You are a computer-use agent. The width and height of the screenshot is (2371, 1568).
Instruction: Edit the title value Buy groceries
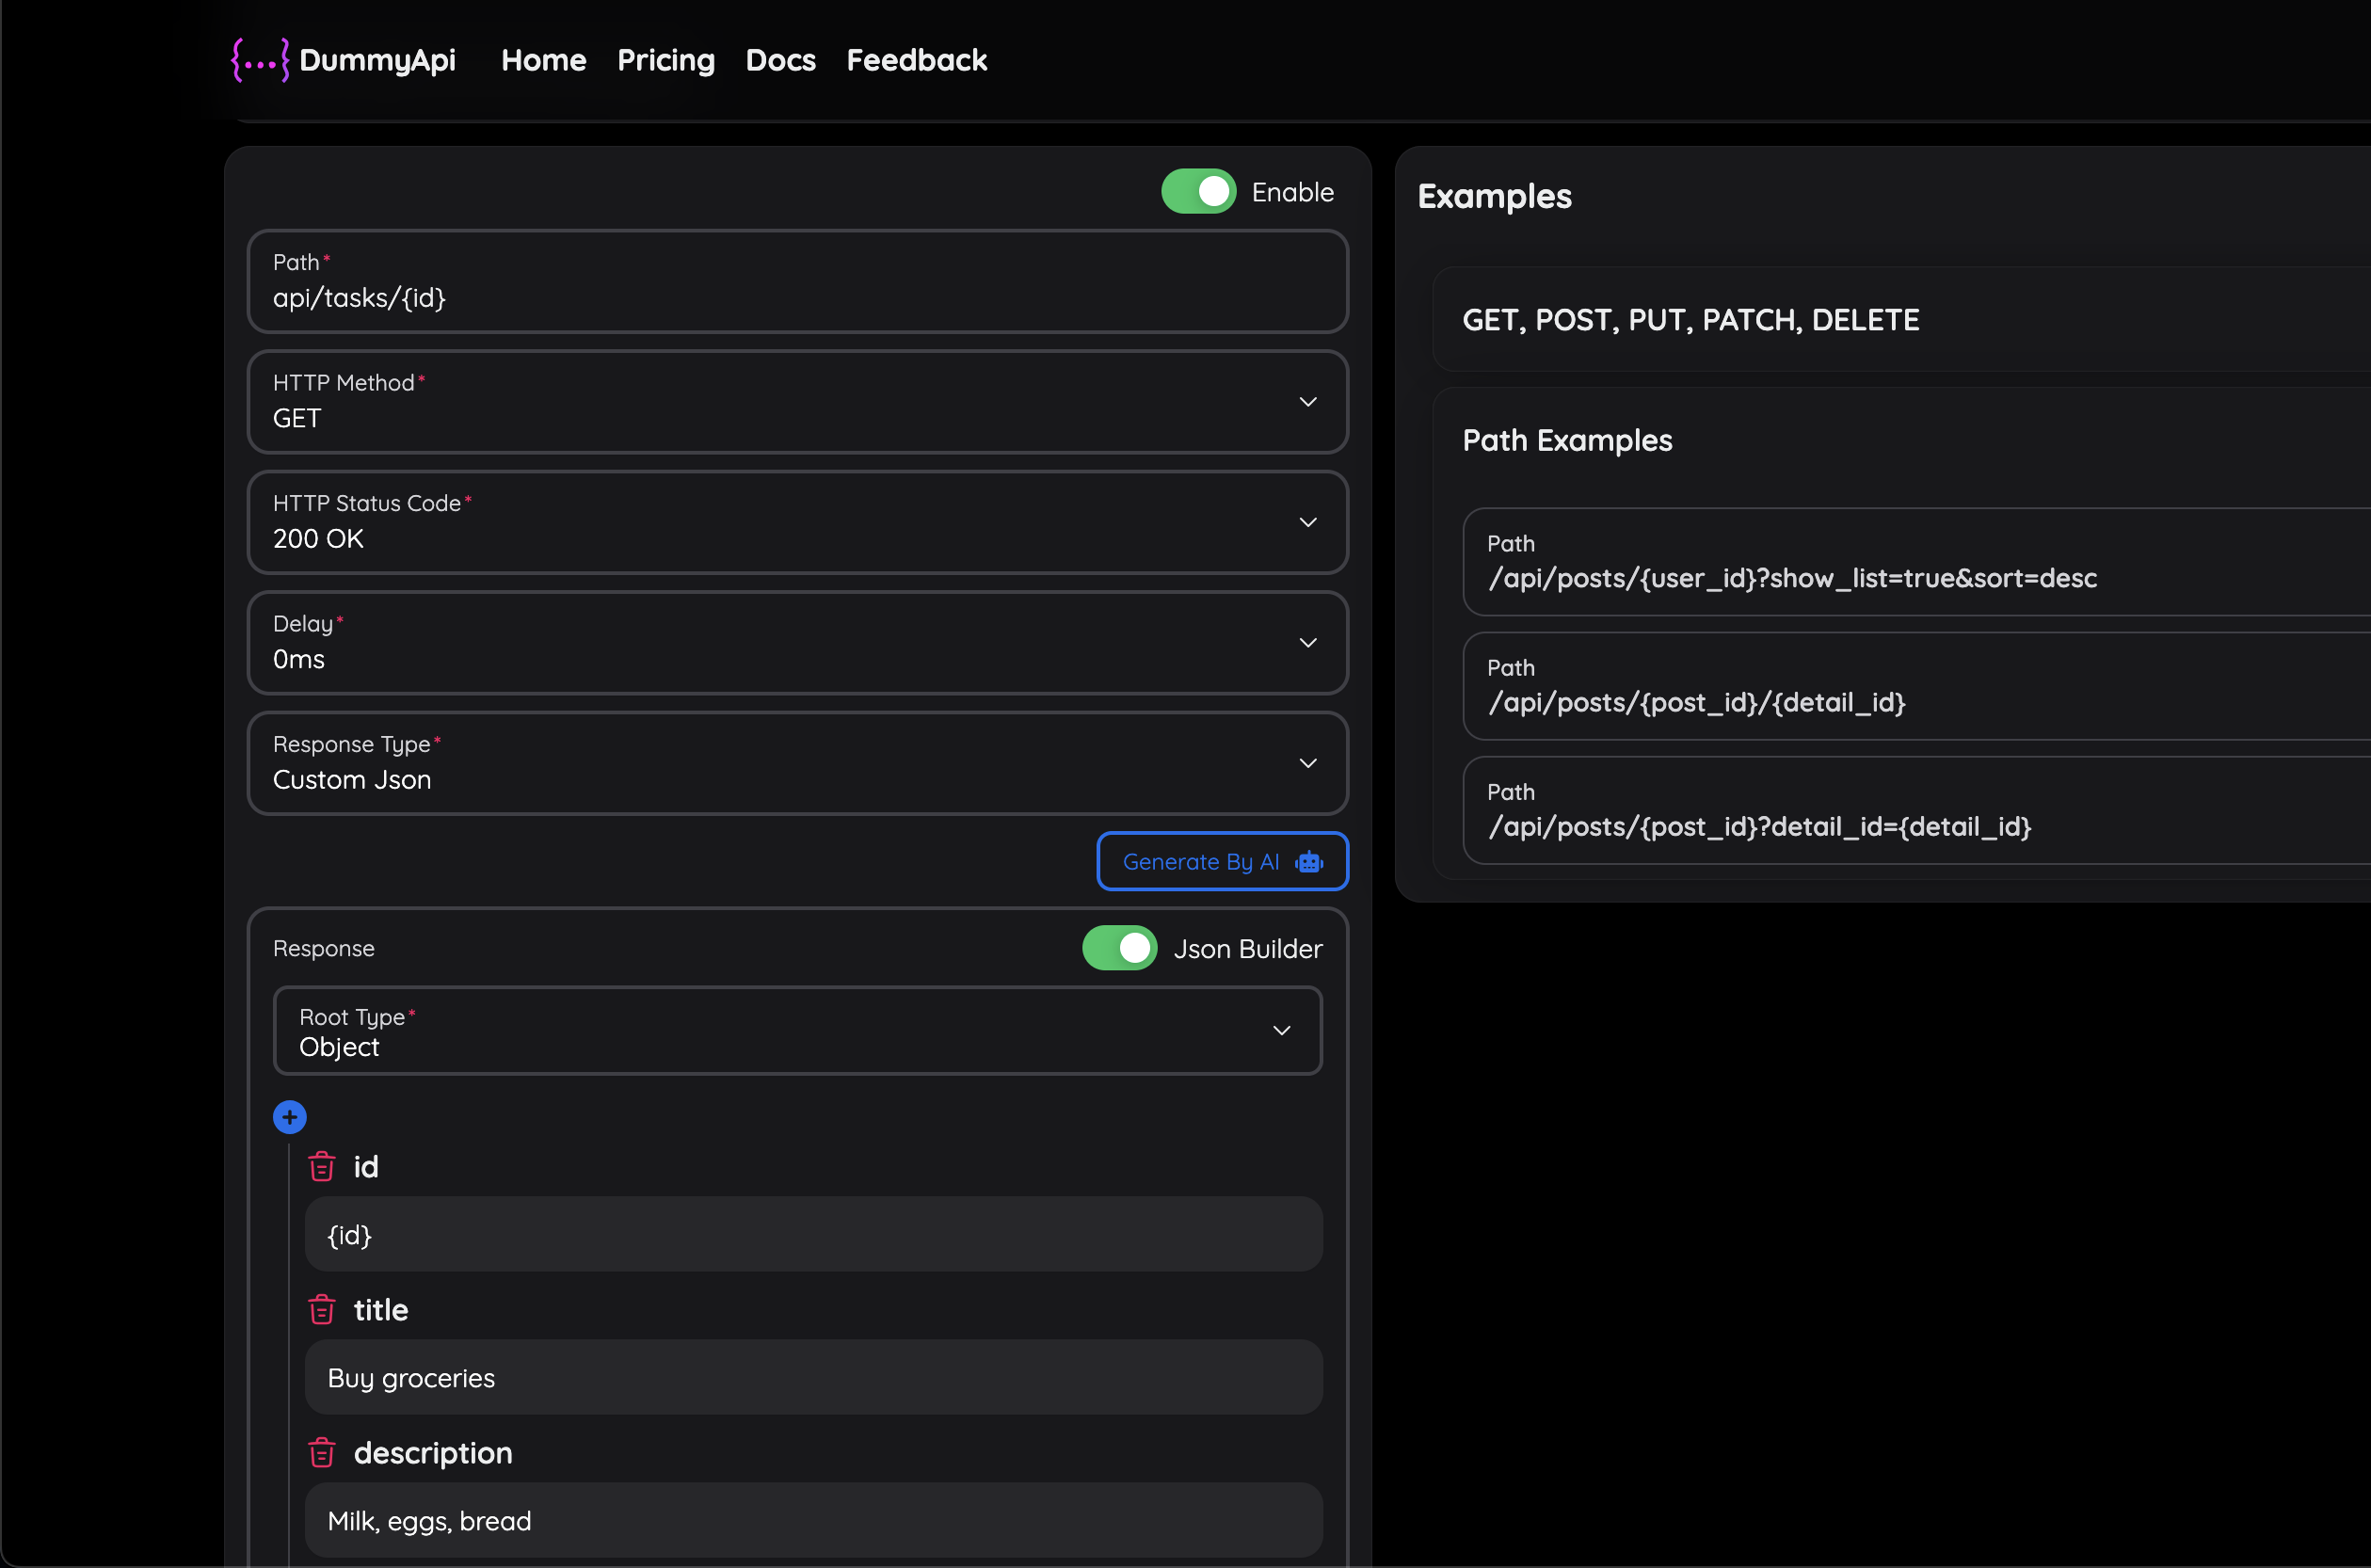(x=813, y=1378)
